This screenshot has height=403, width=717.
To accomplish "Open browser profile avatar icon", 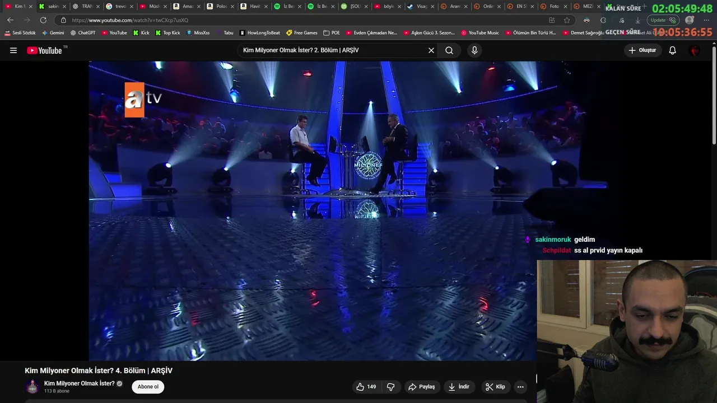I will coord(690,20).
